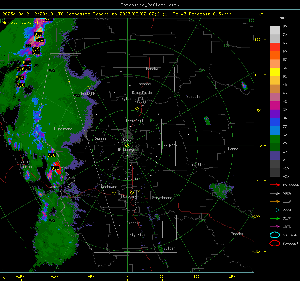
Task: Pick the light blue swatch above 30 dBZ
Action: [275, 130]
